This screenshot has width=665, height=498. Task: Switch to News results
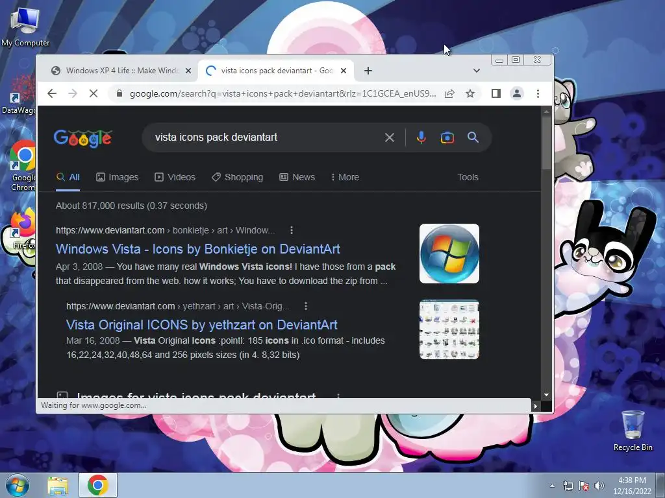(297, 177)
